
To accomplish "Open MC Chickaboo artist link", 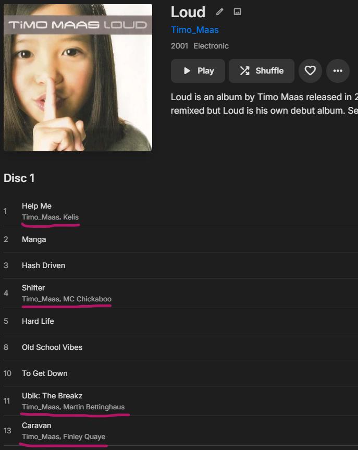I will (87, 299).
